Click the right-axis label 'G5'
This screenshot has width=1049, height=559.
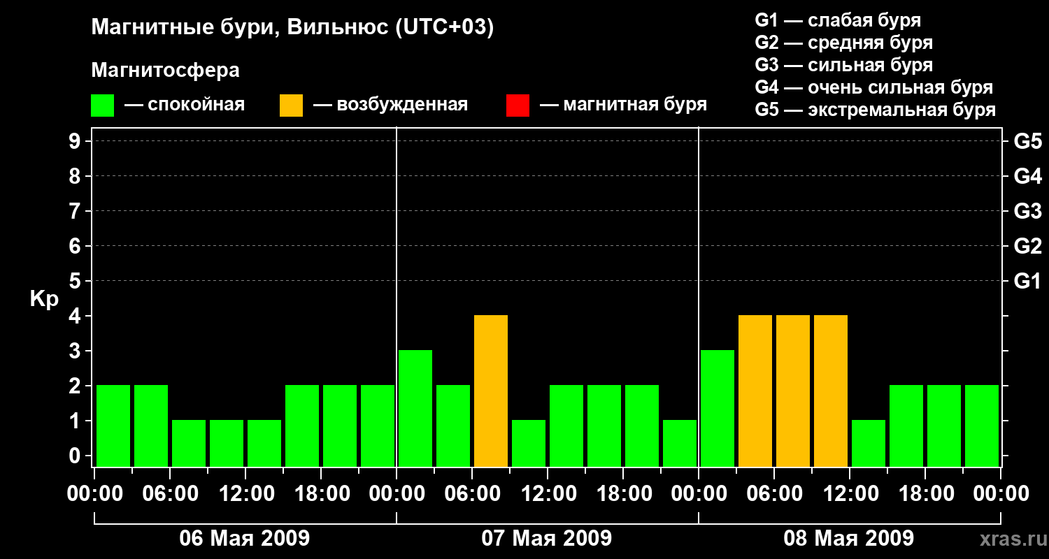(1027, 141)
